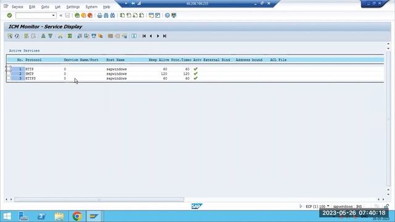
Task: Click the yellow Exit button icon
Action: click(83, 15)
